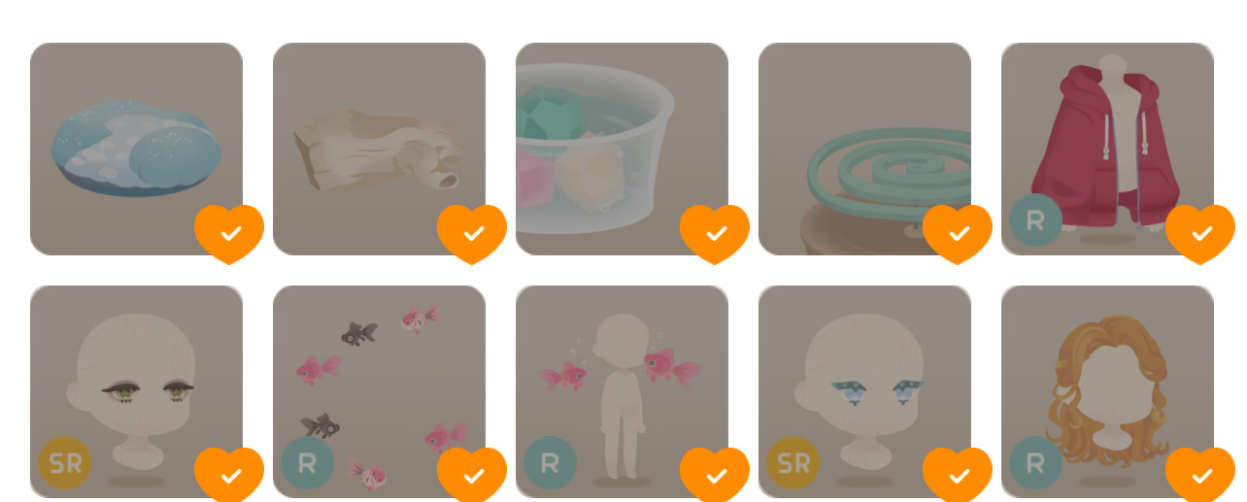Click R badge on orange hair item
Image resolution: width=1247 pixels, height=502 pixels.
(1035, 463)
